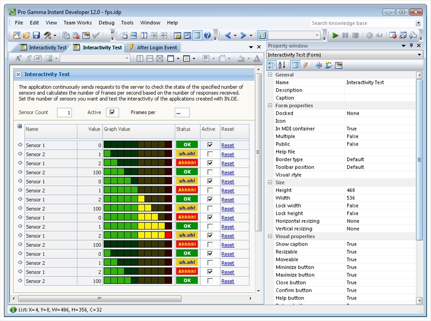Uncheck Active for Sensor 1 row with value 2 and OK status
Screen dimensions: 431x321
(x=210, y=199)
